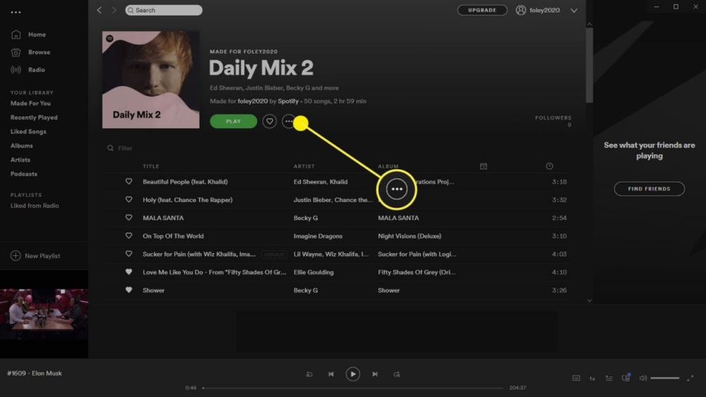Click the user avatar icon

click(520, 10)
